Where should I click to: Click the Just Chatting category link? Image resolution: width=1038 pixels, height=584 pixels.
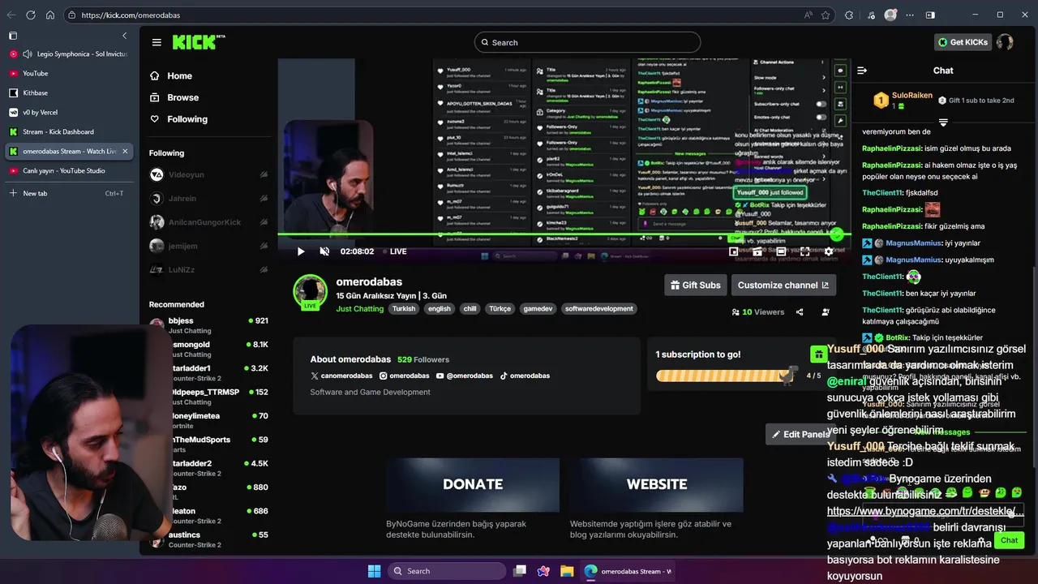(x=360, y=308)
